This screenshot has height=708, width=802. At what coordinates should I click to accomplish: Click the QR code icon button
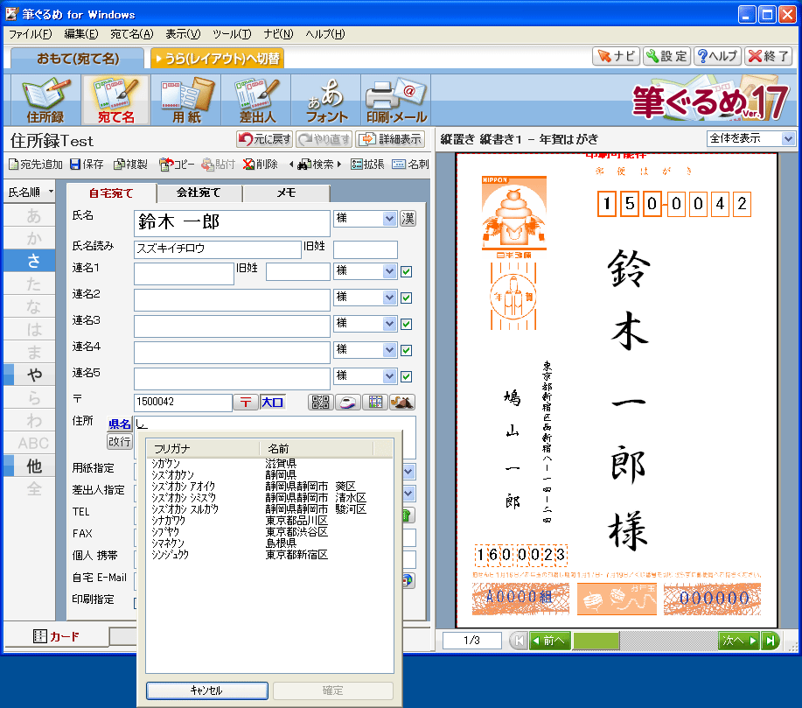point(321,403)
